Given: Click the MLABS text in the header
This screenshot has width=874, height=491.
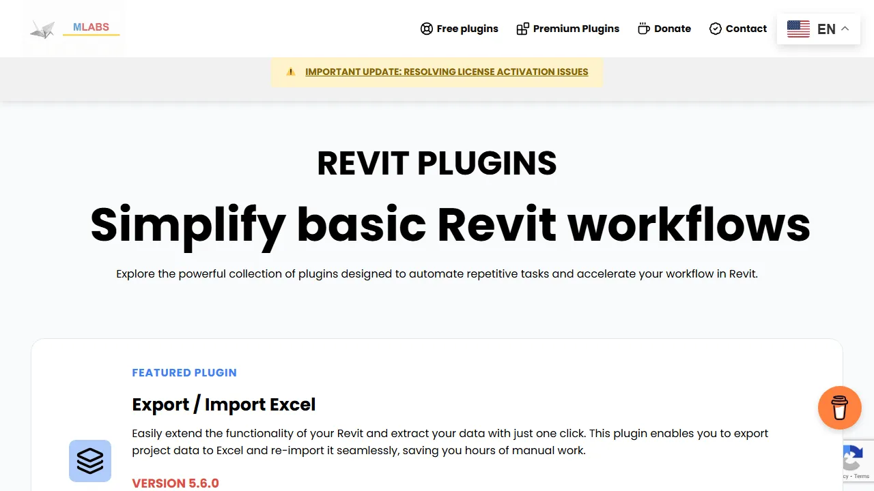Looking at the screenshot, I should point(90,27).
